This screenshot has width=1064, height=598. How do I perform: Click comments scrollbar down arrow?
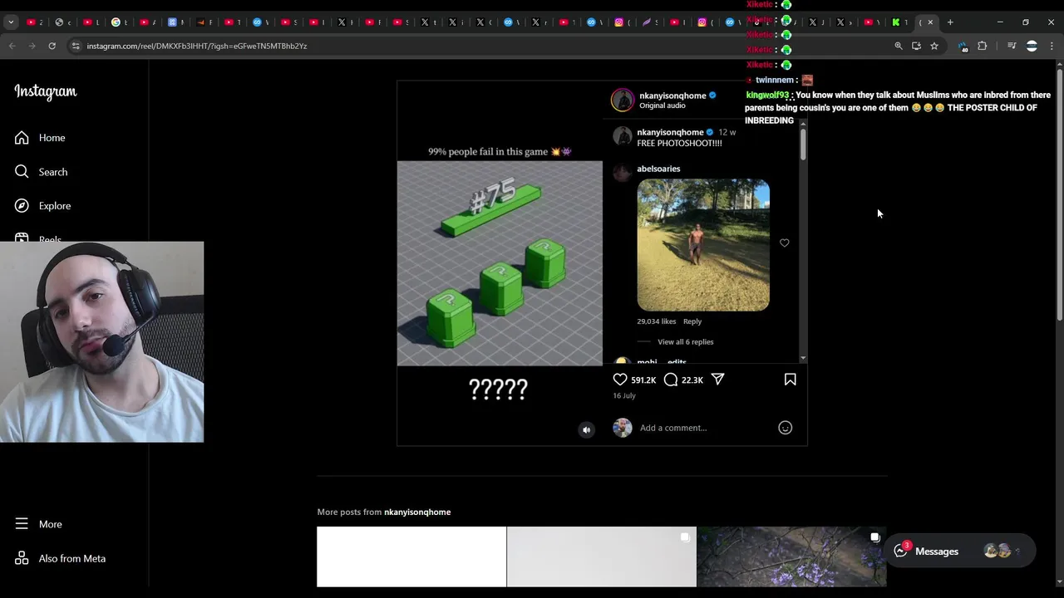[x=803, y=358]
